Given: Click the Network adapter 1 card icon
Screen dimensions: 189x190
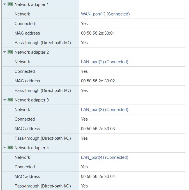Looking at the screenshot, I should click(10, 4).
